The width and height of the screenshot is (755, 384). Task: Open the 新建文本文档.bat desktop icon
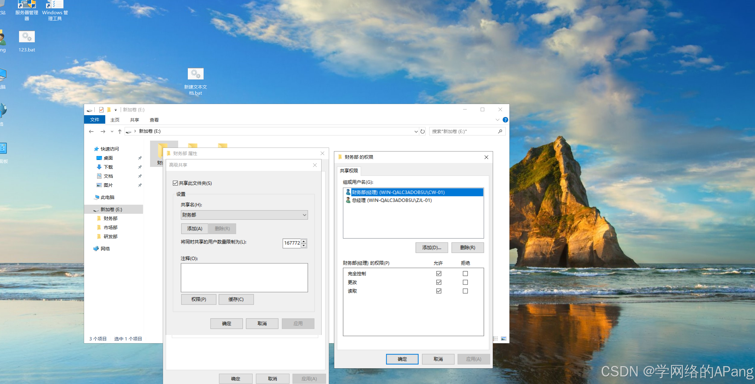pos(195,74)
